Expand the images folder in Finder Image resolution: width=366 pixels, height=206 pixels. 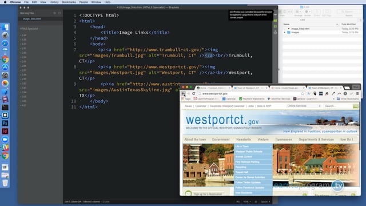pos(285,33)
